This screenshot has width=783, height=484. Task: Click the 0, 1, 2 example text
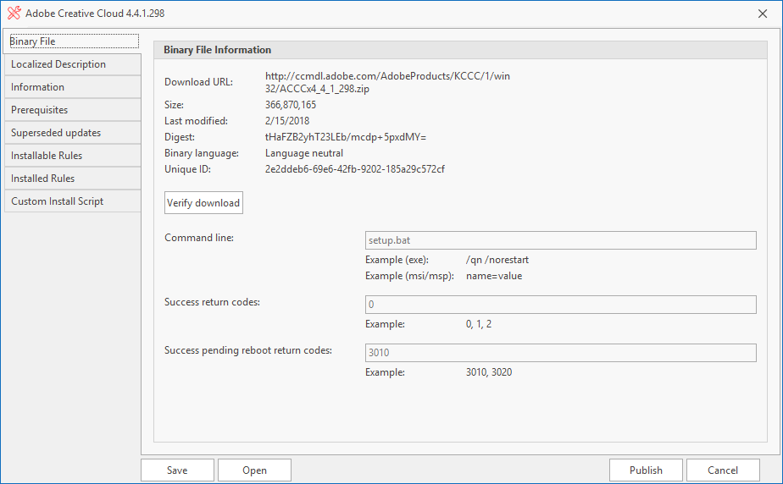(479, 324)
